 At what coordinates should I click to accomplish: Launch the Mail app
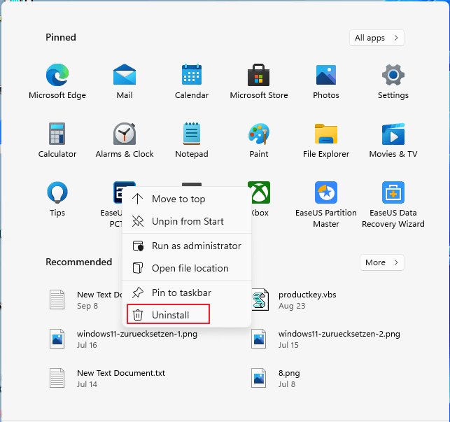point(125,76)
